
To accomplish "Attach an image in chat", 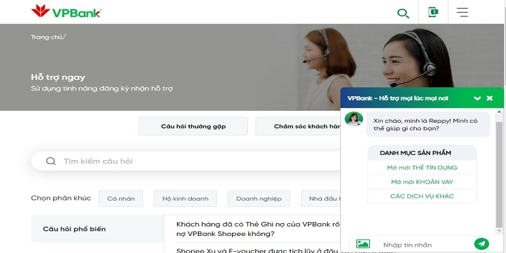I will coord(363,244).
